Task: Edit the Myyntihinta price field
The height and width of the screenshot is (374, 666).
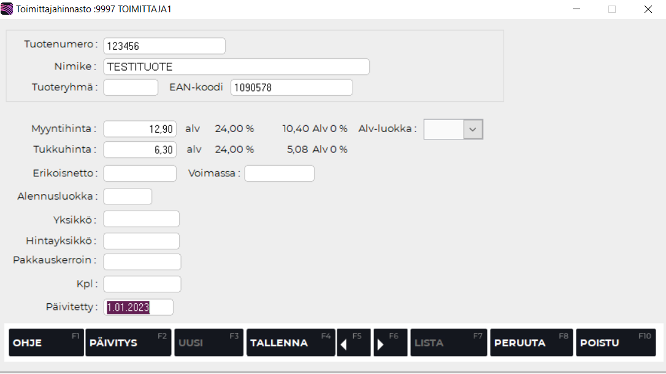Action: pos(140,129)
